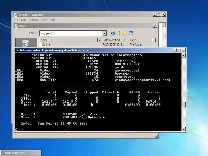The height and width of the screenshot is (156, 208).
Task: Create a new folder icon in Open dialog
Action: point(125,33)
